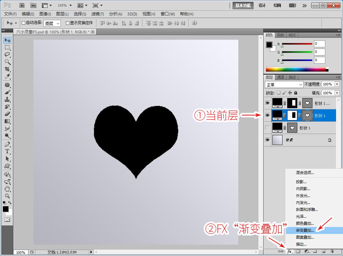The height and width of the screenshot is (256, 343).
Task: Open the 滤镜(T) menu
Action: 97,14
